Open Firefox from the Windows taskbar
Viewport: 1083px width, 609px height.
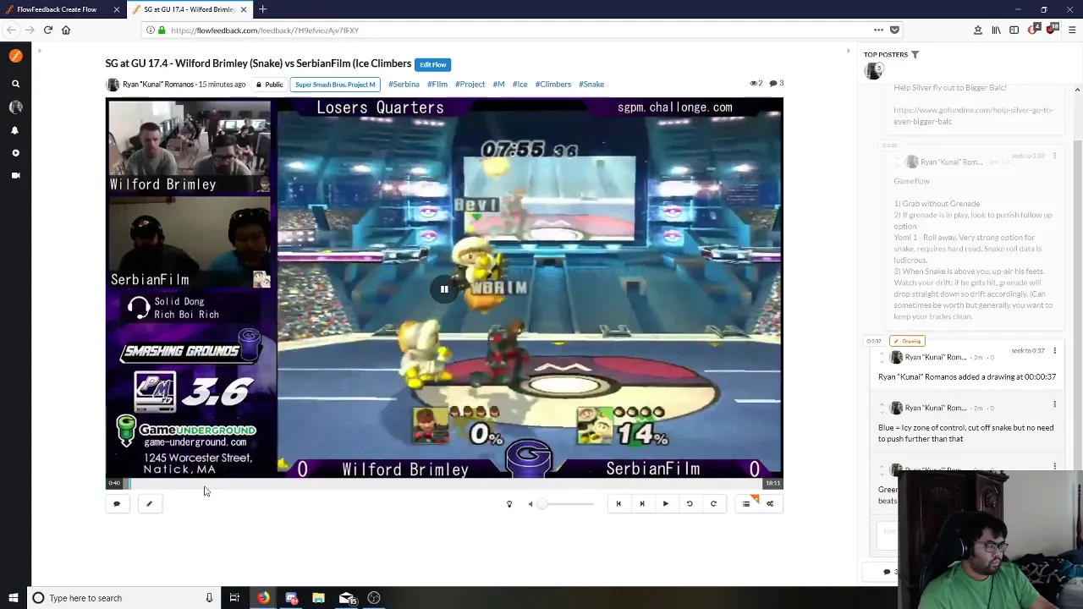(264, 598)
